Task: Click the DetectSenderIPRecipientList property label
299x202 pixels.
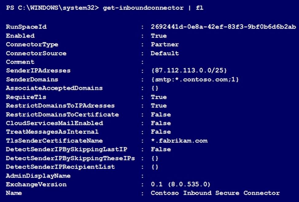Action: (60, 167)
